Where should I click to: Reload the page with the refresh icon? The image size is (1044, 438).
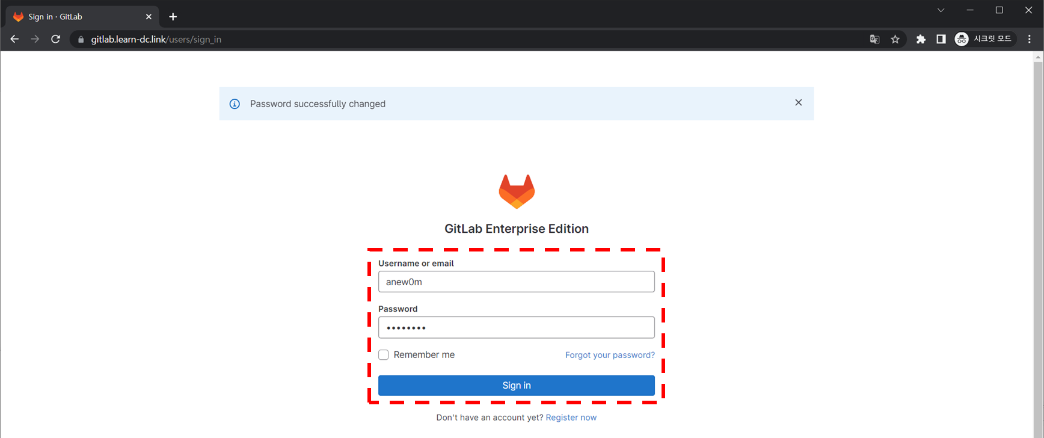(x=55, y=39)
